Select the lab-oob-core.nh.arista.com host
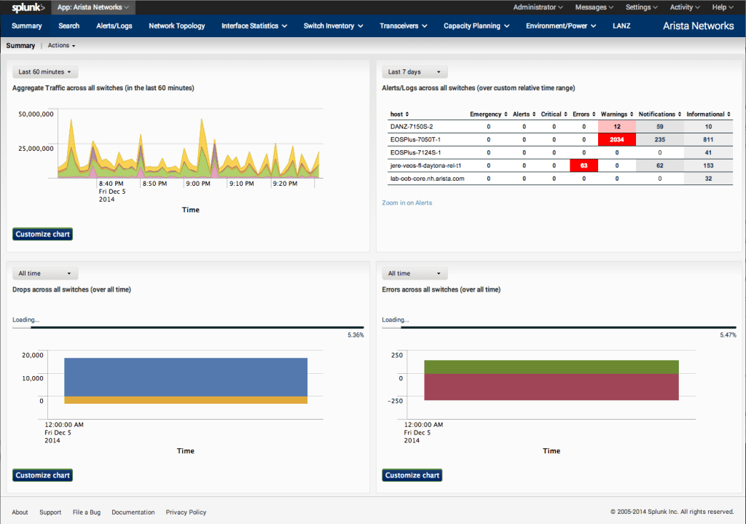Screen dimensions: 746x524 pyautogui.click(x=427, y=179)
